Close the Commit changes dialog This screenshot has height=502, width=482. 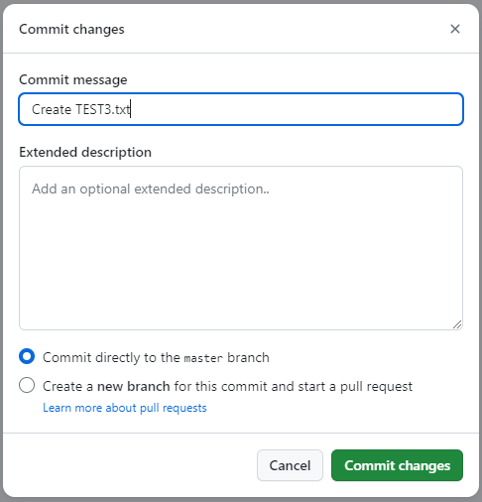coord(455,29)
